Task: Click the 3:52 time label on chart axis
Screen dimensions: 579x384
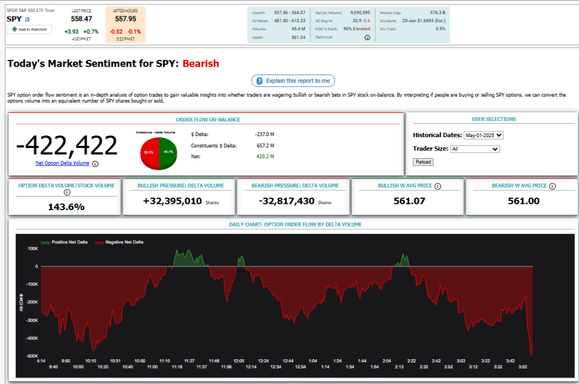Action: point(522,366)
